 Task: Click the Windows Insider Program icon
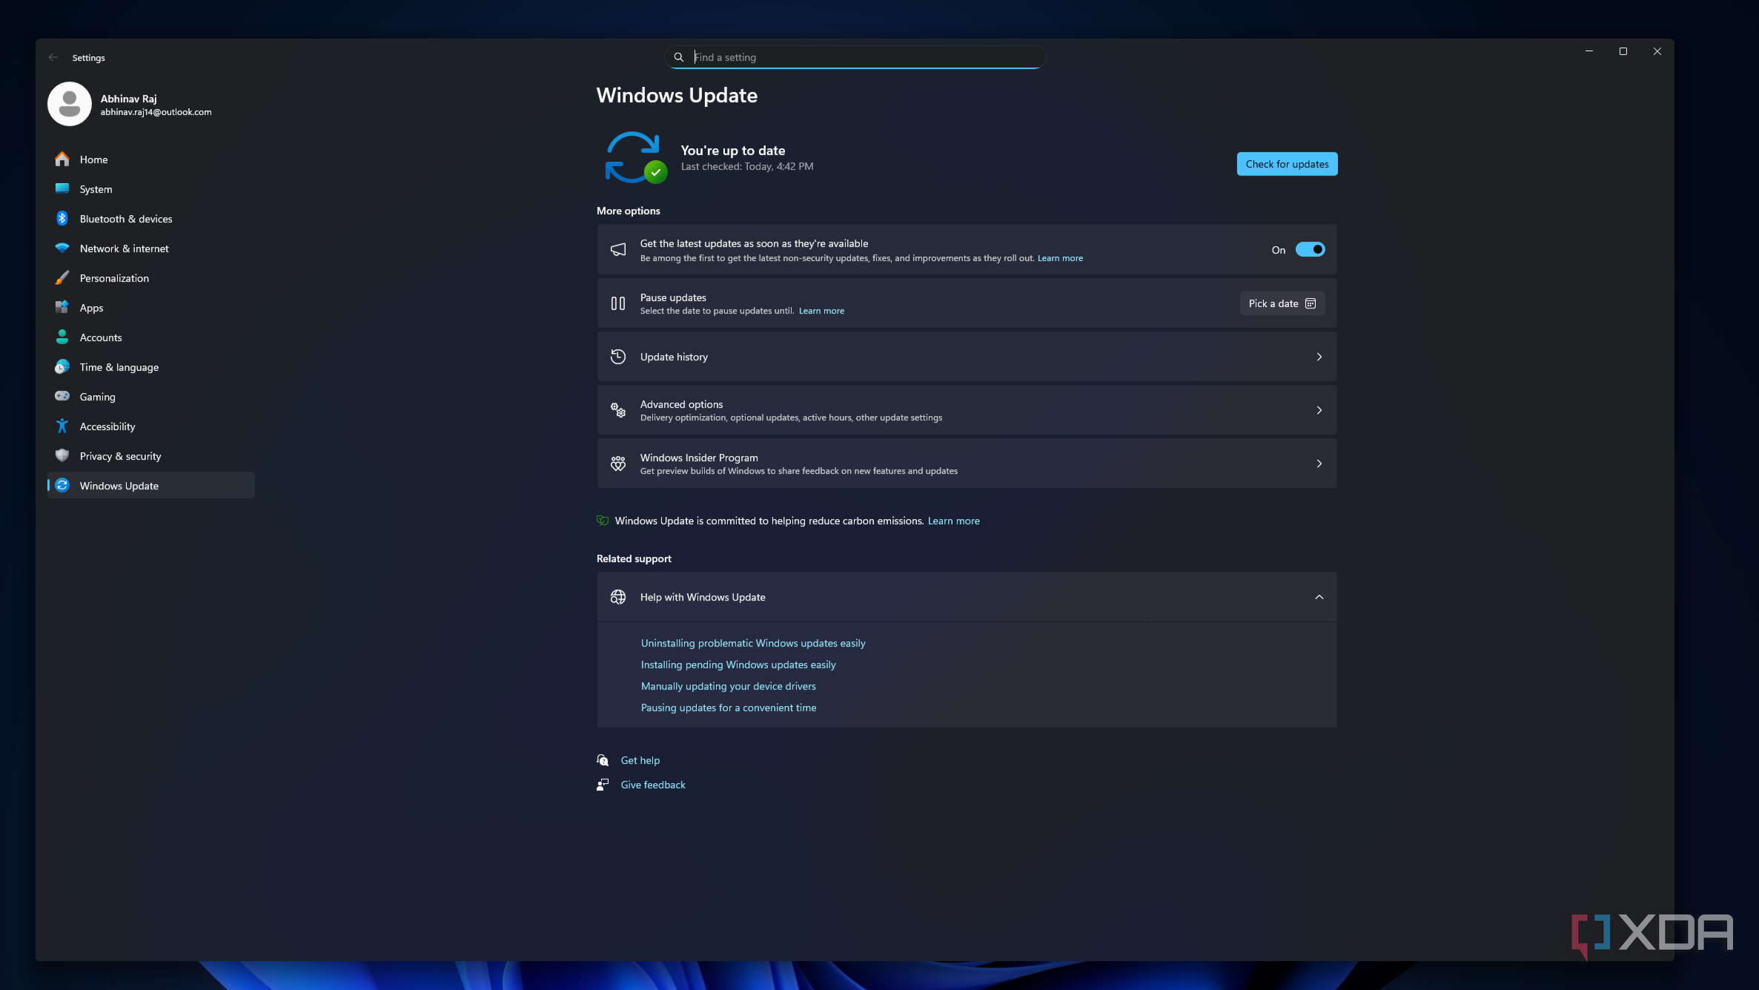pyautogui.click(x=618, y=463)
